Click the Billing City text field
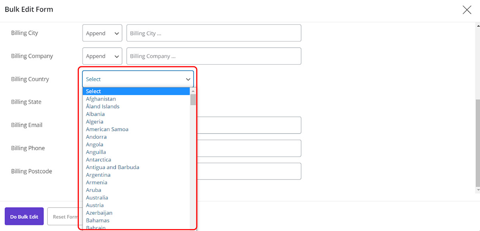Viewport: 480px width, 231px height. pyautogui.click(x=214, y=33)
